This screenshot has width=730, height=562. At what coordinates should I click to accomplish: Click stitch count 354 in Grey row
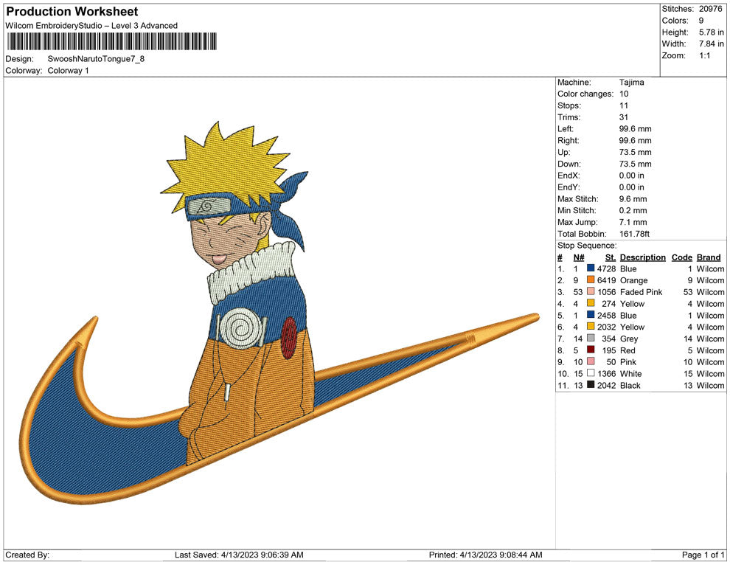(609, 339)
